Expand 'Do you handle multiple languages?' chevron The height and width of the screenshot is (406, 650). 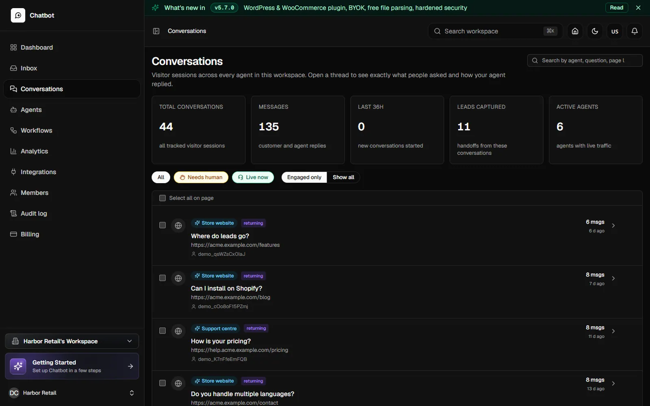613,384
